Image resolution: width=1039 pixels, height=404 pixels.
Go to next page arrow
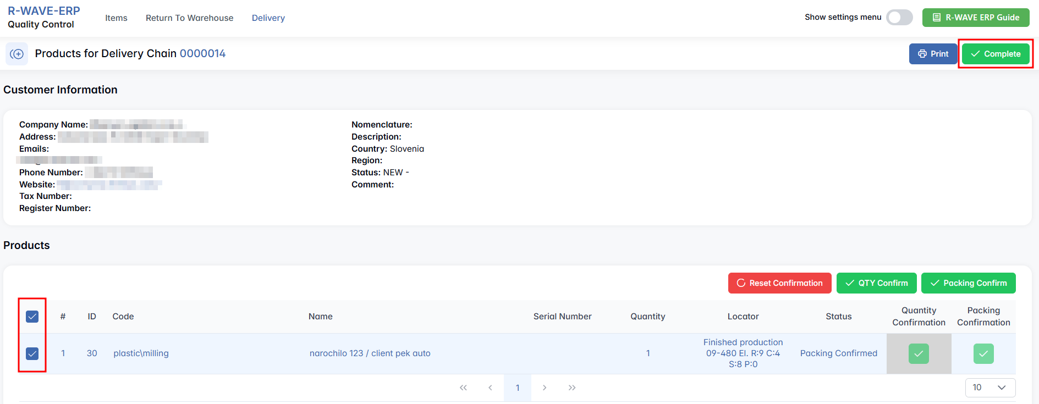(545, 388)
